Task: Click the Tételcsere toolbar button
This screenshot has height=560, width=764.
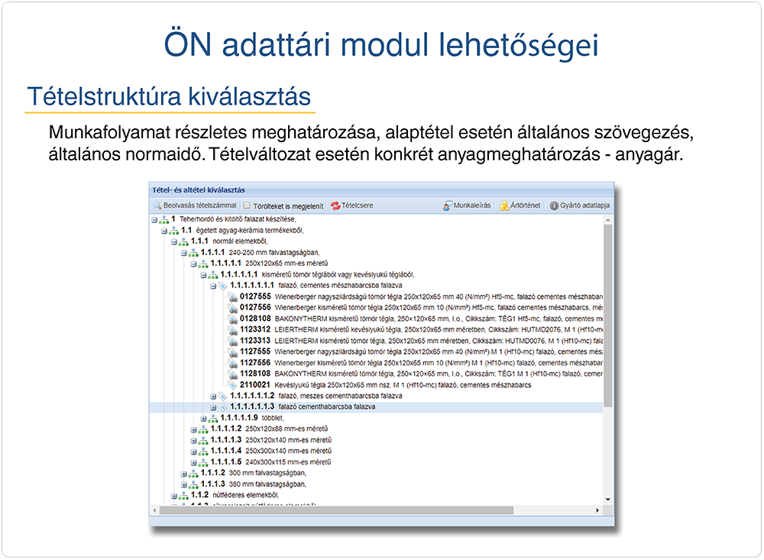Action: pos(351,206)
